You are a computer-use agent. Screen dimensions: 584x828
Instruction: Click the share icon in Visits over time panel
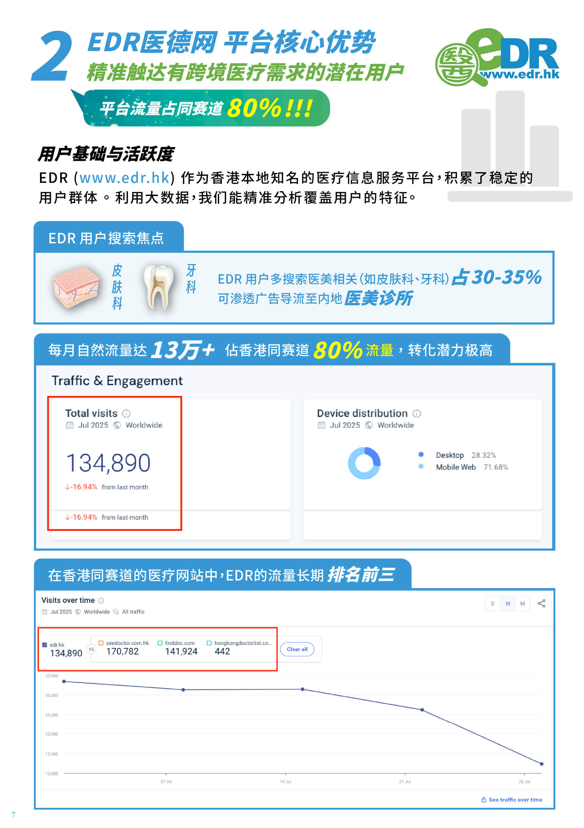542,603
